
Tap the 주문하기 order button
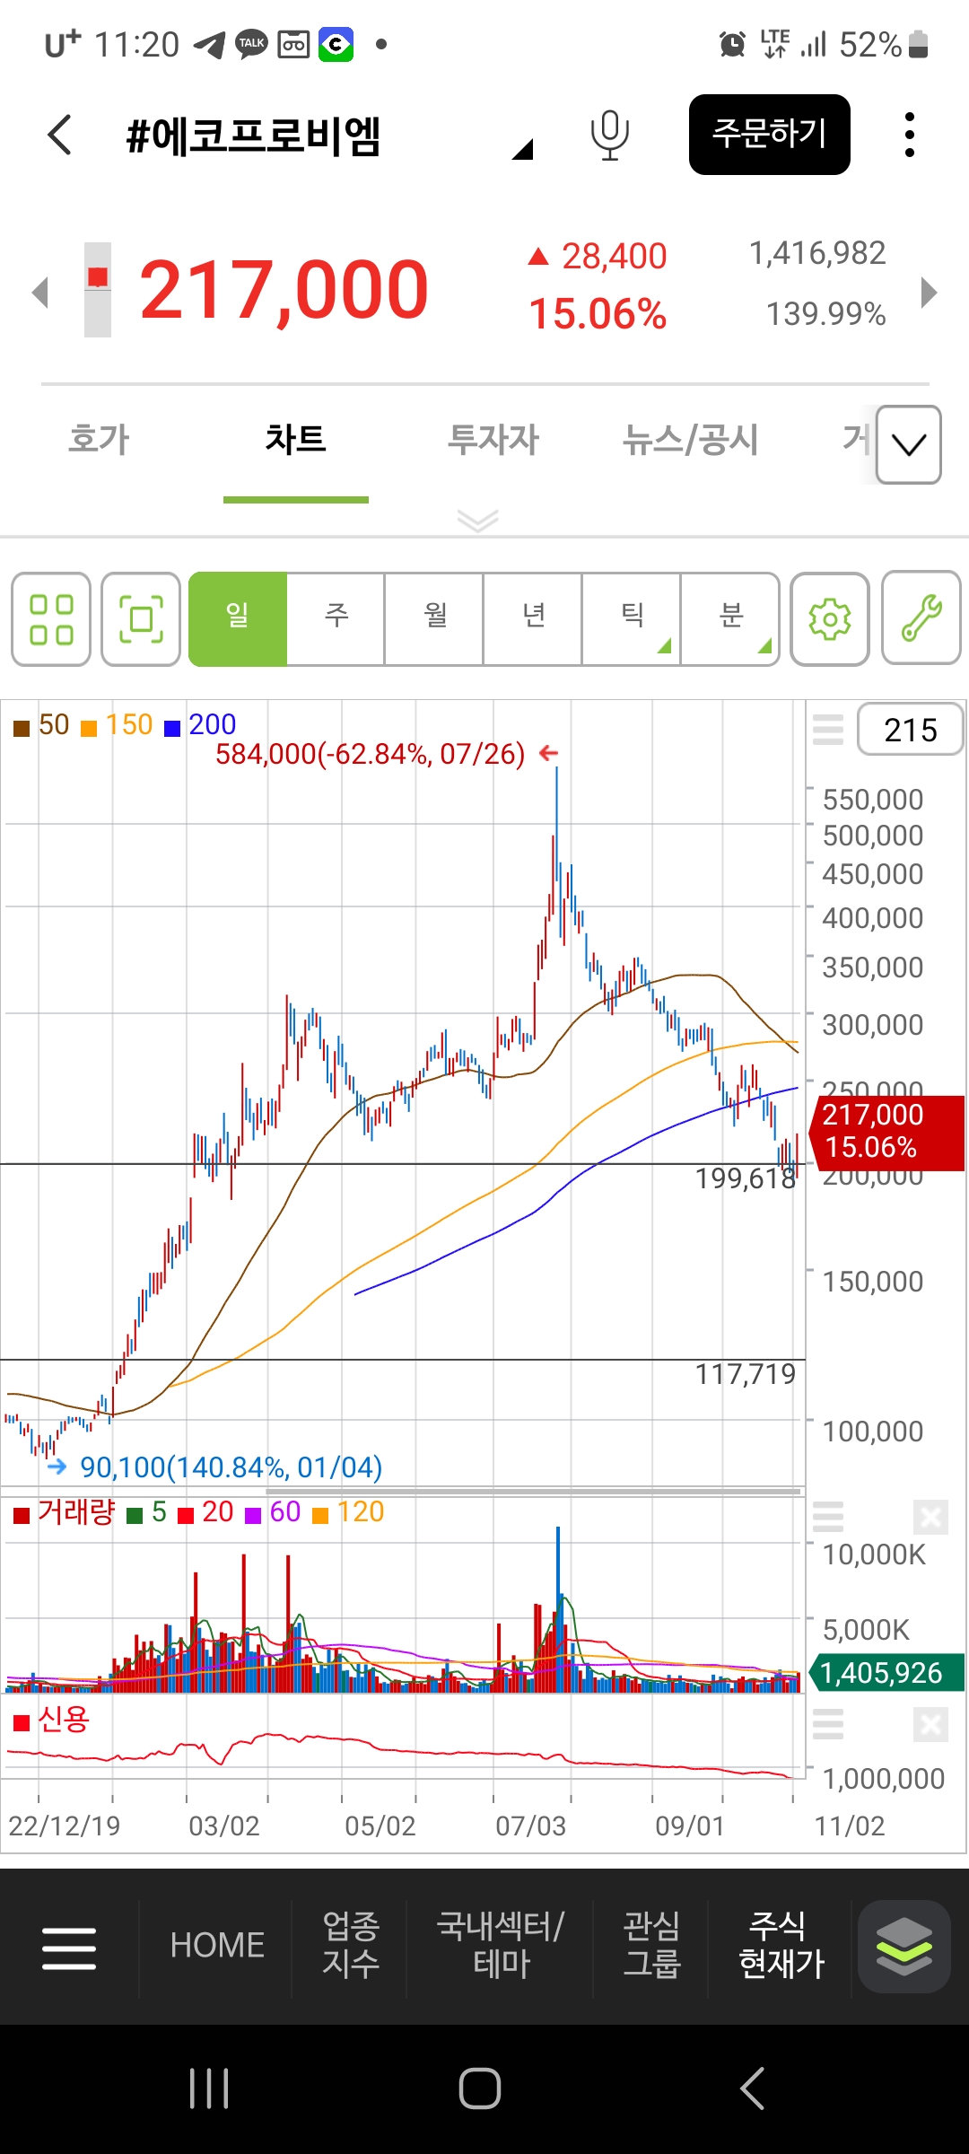[770, 135]
